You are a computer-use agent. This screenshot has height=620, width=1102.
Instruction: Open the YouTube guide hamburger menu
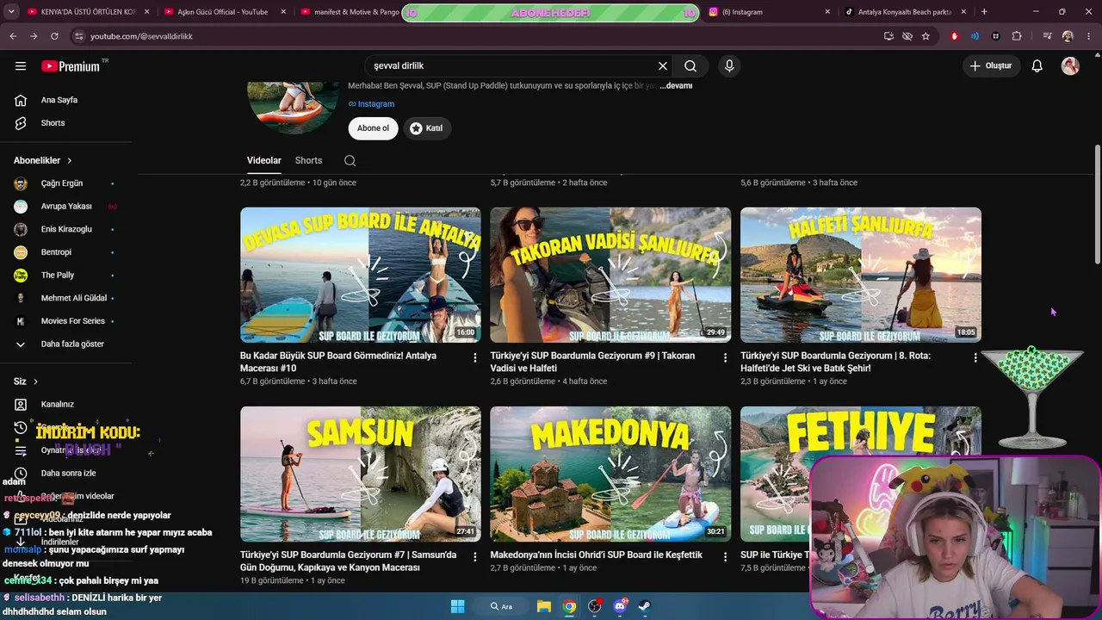coord(21,65)
